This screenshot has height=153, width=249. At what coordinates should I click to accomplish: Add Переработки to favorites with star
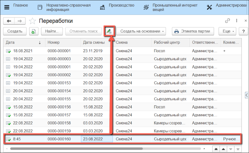(x=32, y=21)
